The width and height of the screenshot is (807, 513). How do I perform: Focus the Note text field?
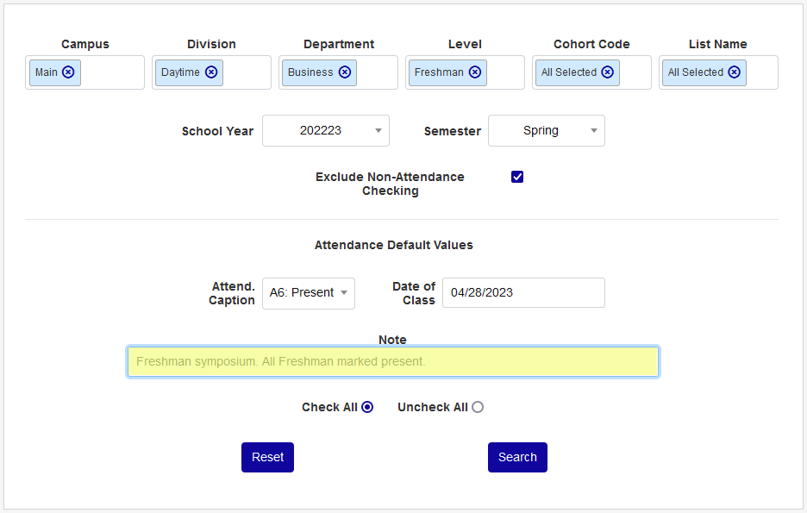[393, 362]
